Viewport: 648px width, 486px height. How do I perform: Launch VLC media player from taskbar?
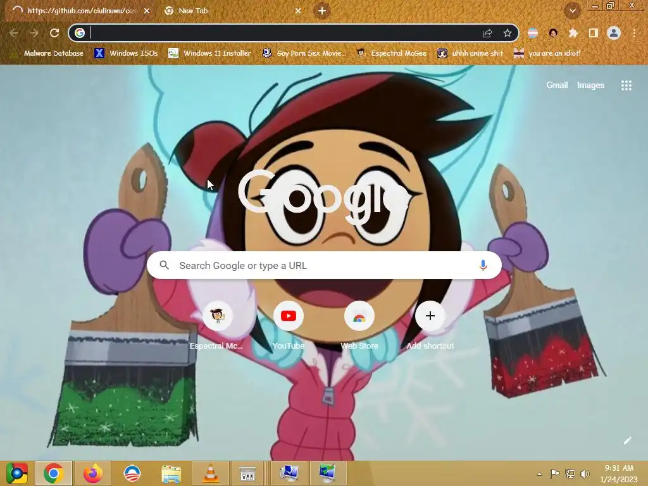coord(210,473)
